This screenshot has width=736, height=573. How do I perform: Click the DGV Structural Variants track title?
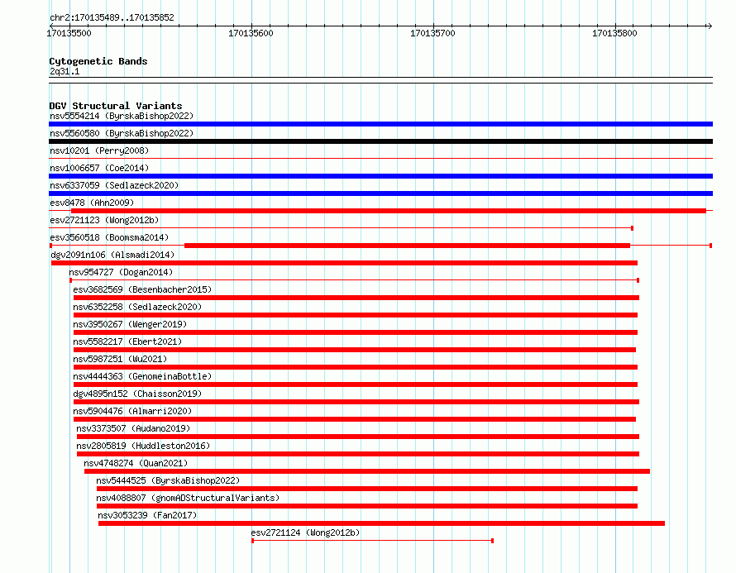[x=116, y=106]
